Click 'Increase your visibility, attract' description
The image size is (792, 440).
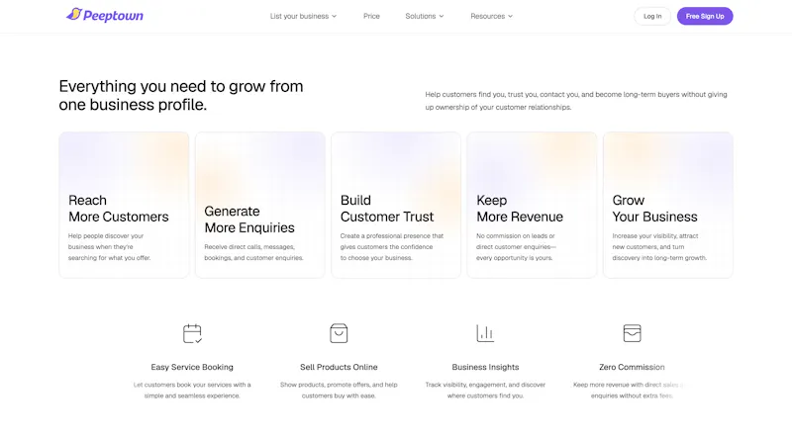coord(659,247)
